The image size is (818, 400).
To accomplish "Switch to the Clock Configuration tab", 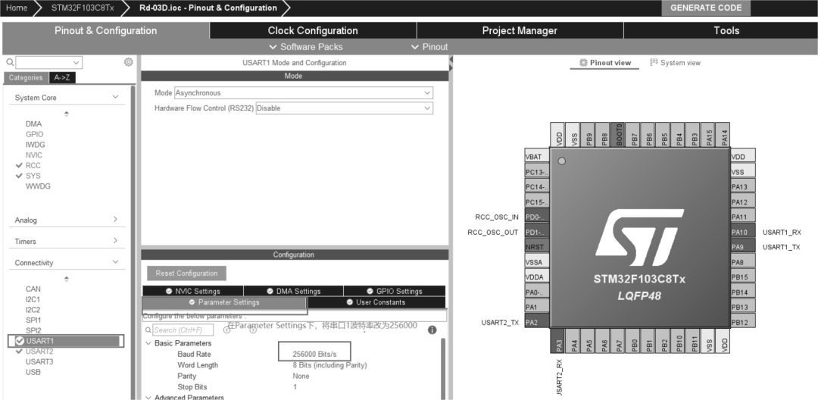I will click(x=313, y=31).
